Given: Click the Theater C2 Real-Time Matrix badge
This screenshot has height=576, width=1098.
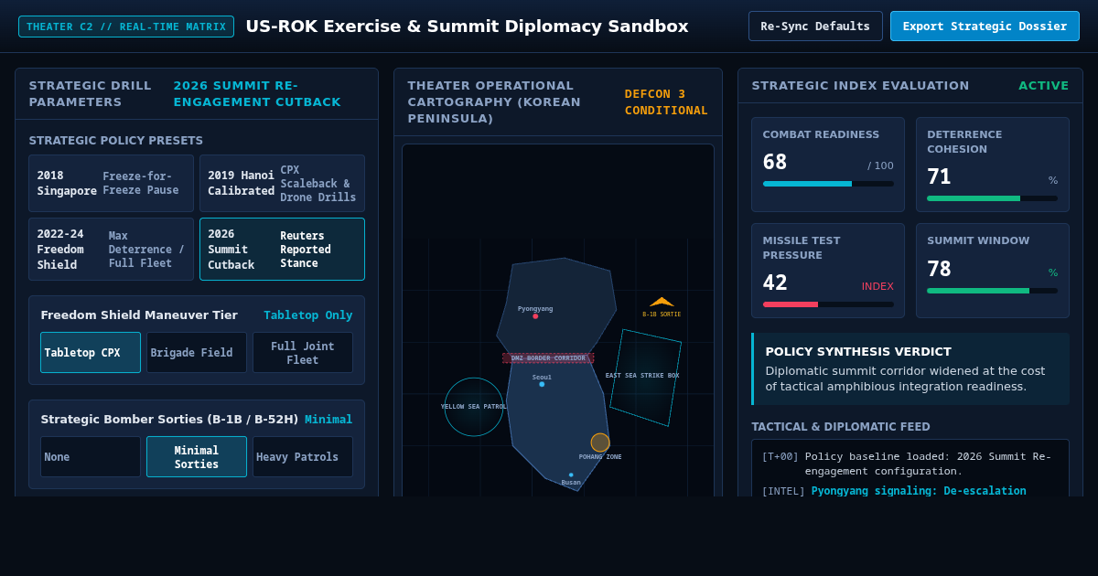Looking at the screenshot, I should pyautogui.click(x=126, y=27).
